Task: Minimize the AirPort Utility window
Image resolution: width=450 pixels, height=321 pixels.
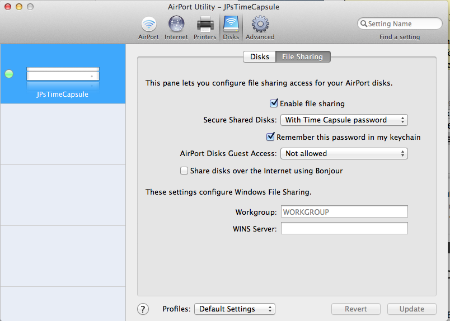Action: pyautogui.click(x=19, y=7)
